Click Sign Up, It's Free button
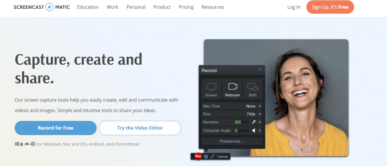The width and height of the screenshot is (387, 166). (x=330, y=7)
